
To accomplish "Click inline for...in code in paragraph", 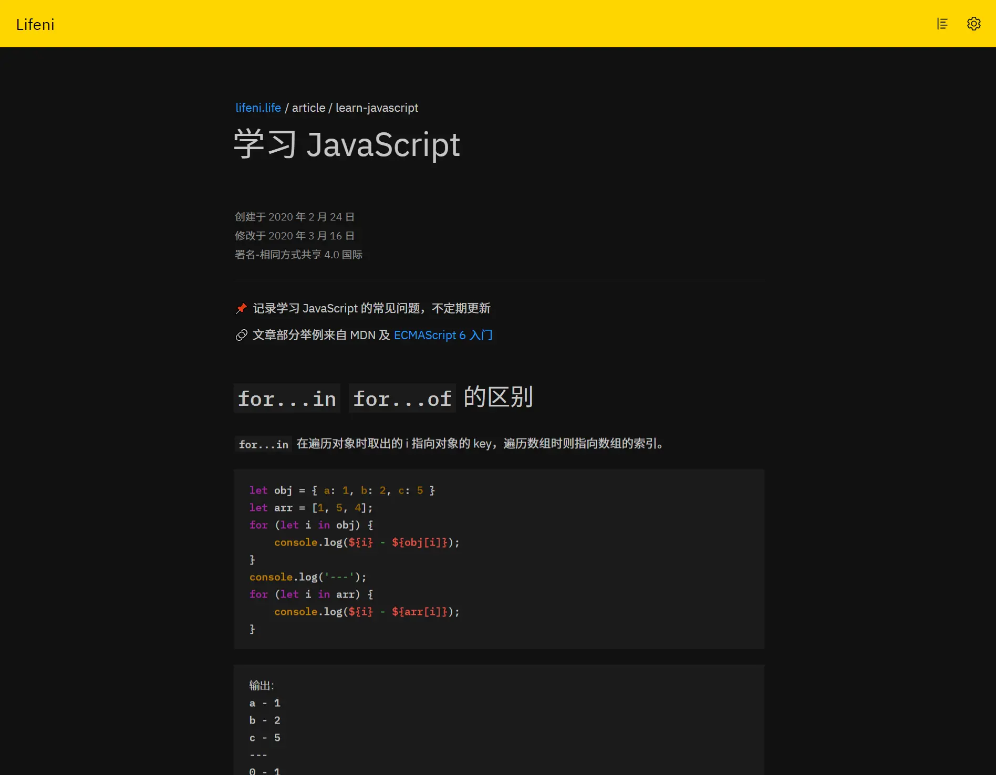I will pyautogui.click(x=263, y=444).
